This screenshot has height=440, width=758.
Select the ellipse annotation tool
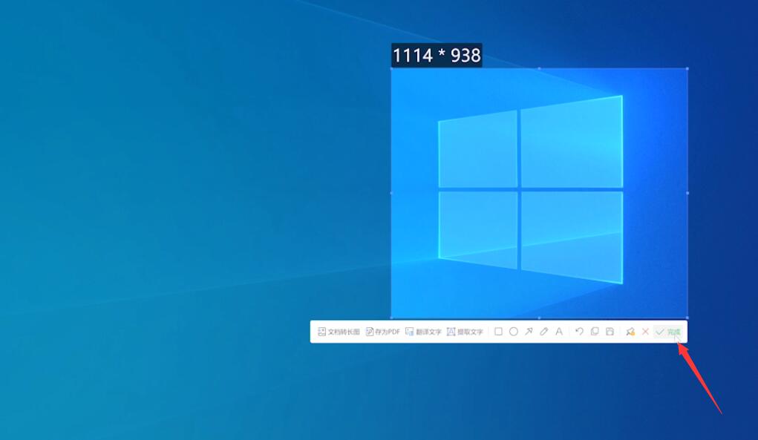[x=514, y=332]
